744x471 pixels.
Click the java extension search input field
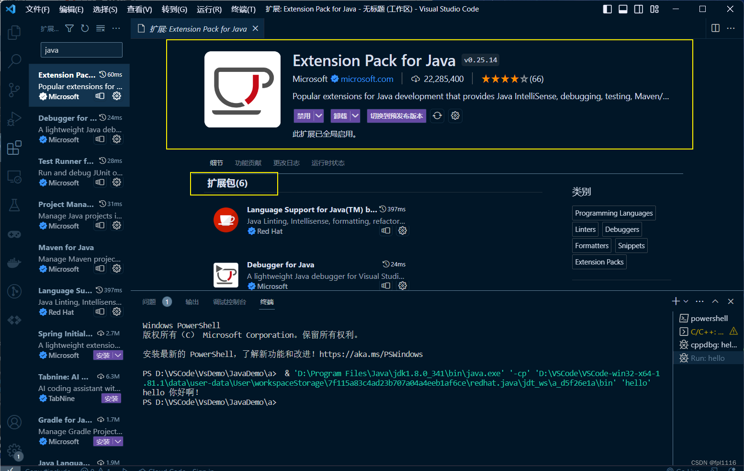[81, 49]
